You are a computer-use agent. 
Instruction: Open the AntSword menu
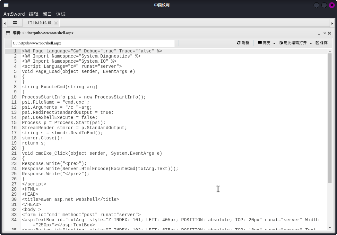pos(14,14)
